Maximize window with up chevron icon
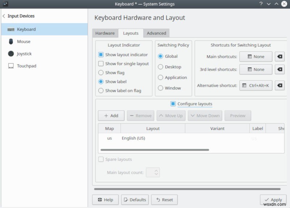This screenshot has width=290, height=208. [276, 4]
